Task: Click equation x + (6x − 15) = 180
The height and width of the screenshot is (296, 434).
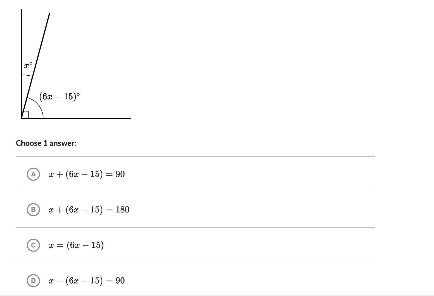Action: pyautogui.click(x=89, y=209)
